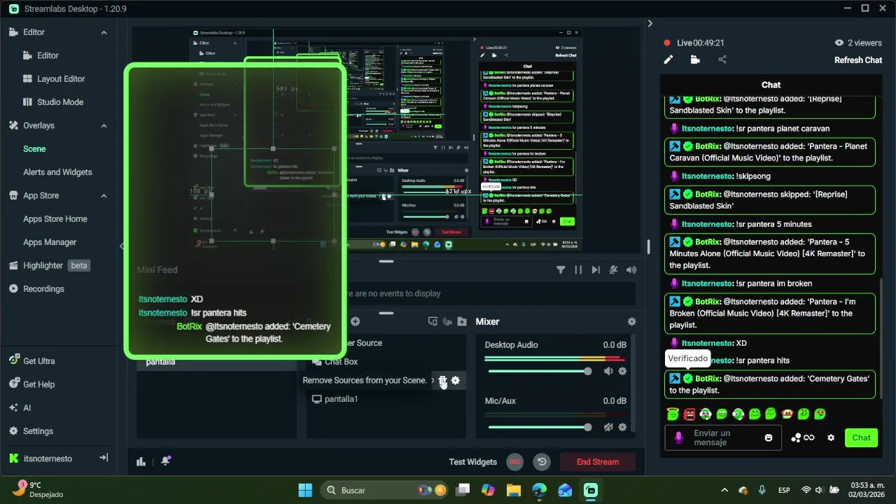Click the replay buffer circular arrow button
The height and width of the screenshot is (504, 896).
(x=541, y=462)
